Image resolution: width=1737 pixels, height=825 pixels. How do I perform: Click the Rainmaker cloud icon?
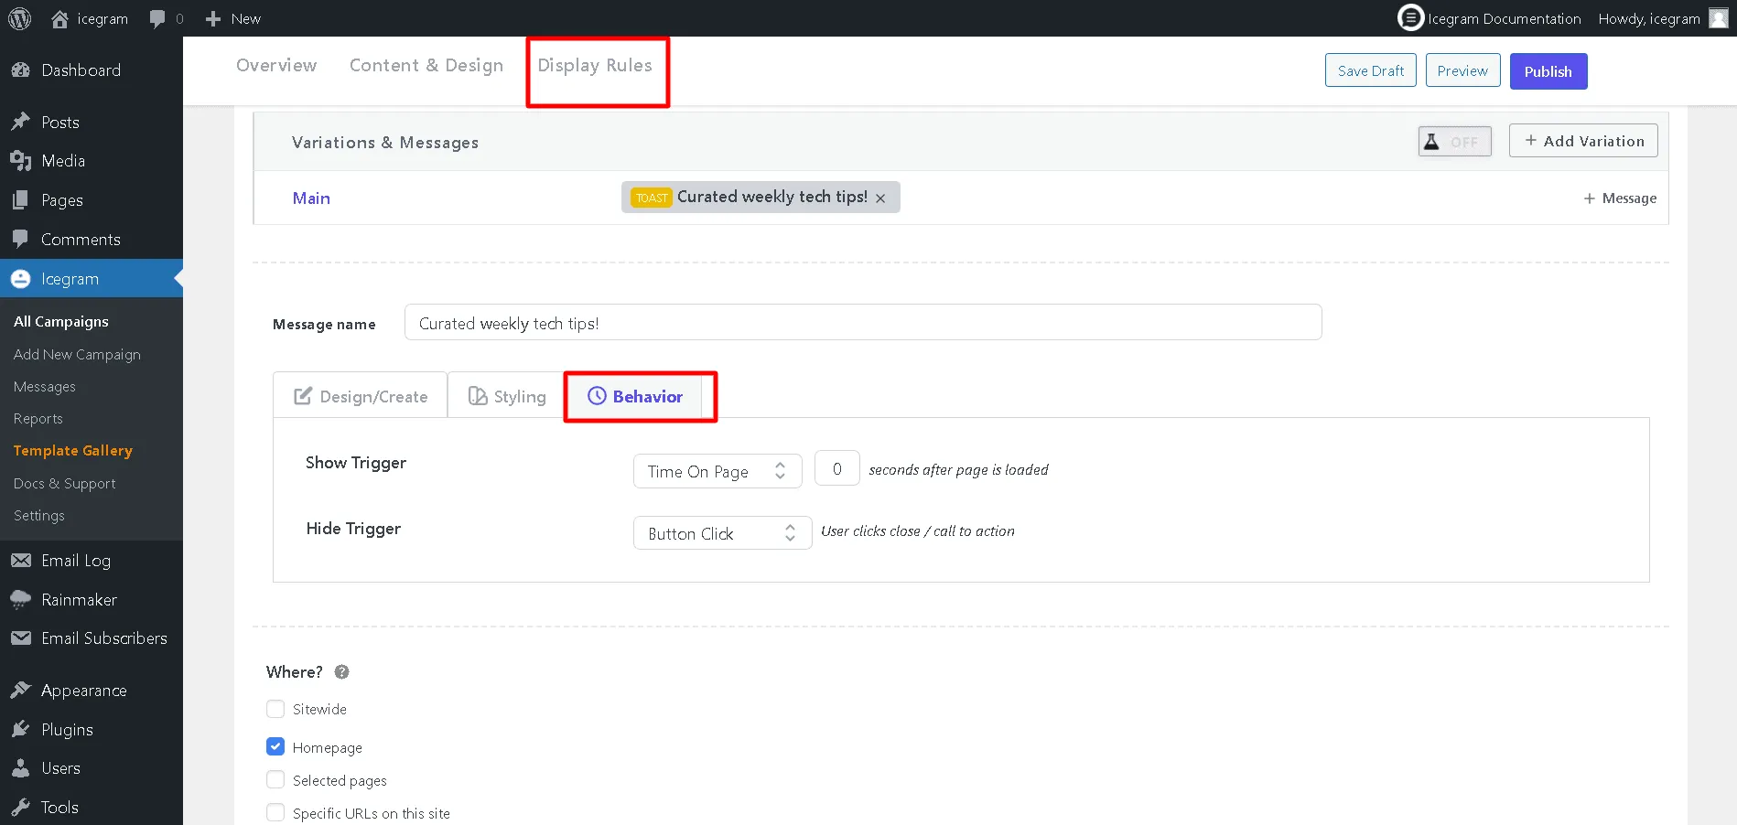tap(21, 600)
